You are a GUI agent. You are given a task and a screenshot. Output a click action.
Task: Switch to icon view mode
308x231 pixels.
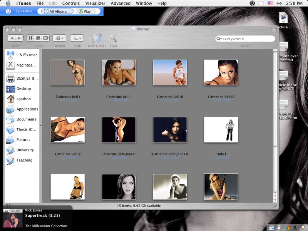[30, 38]
